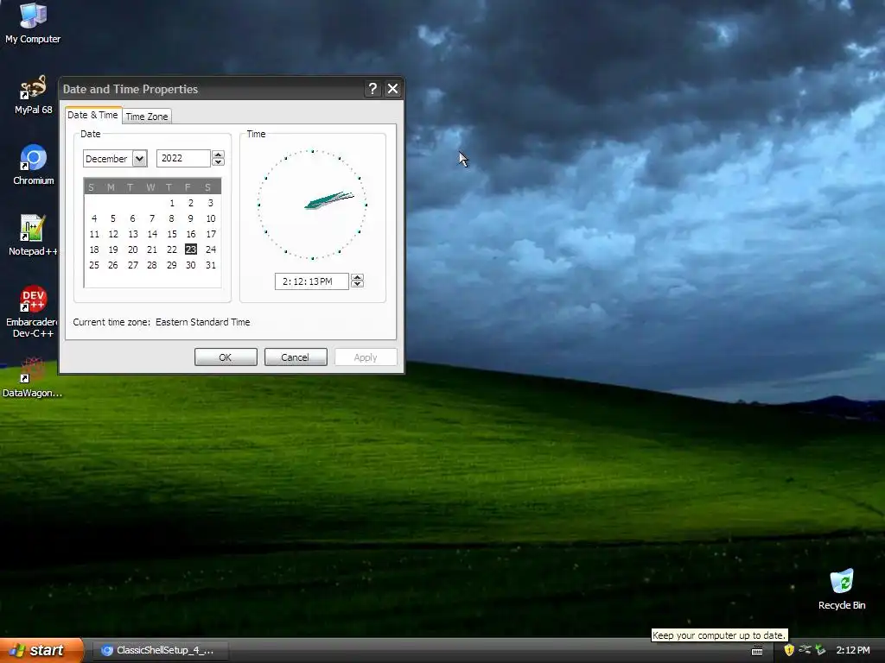Viewport: 885px width, 663px height.
Task: Select day 10 in the calendar
Action: [x=211, y=218]
